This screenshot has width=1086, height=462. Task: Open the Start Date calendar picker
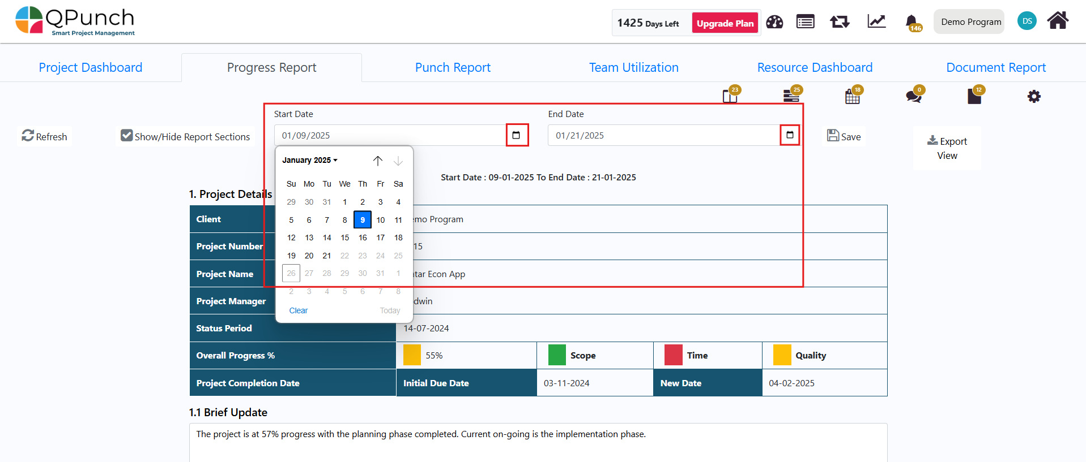517,135
